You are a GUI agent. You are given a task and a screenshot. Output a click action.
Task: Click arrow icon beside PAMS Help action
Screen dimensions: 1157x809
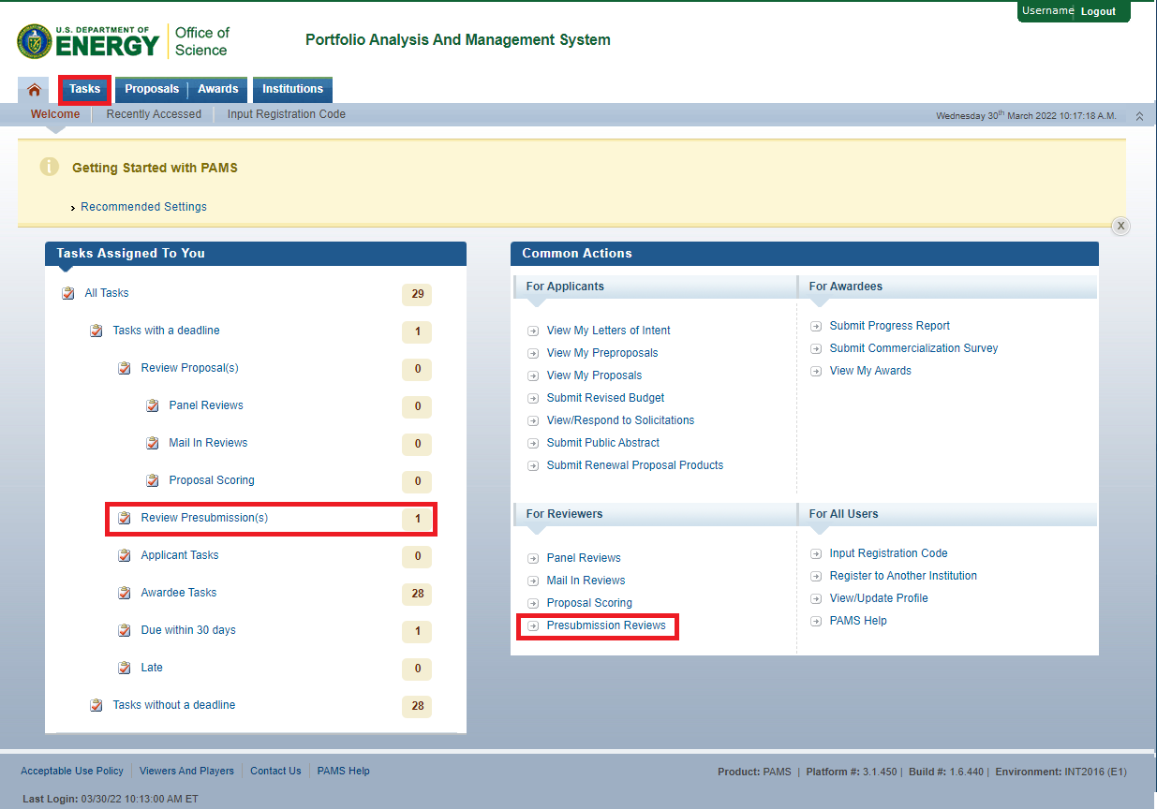point(816,621)
